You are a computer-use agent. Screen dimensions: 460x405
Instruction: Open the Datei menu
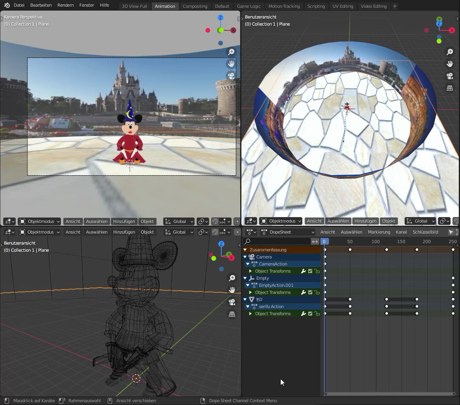[x=19, y=5]
